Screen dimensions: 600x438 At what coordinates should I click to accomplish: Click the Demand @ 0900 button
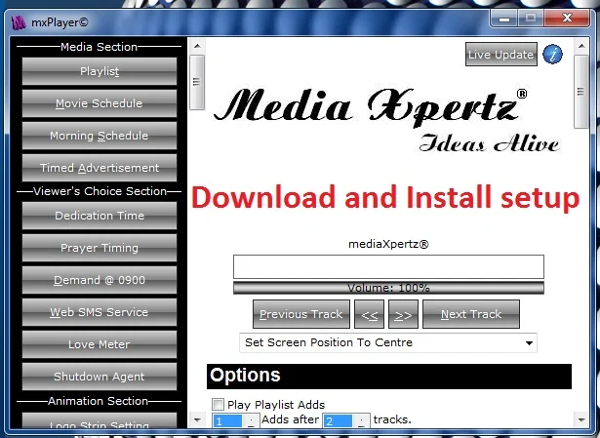point(100,280)
